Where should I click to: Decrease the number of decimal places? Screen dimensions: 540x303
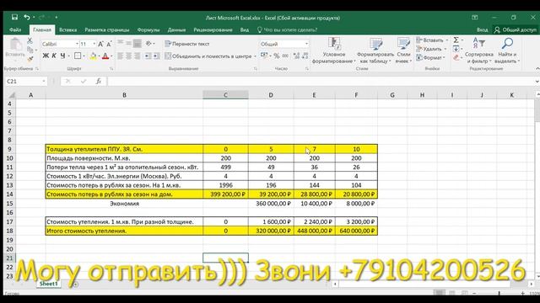(305, 56)
